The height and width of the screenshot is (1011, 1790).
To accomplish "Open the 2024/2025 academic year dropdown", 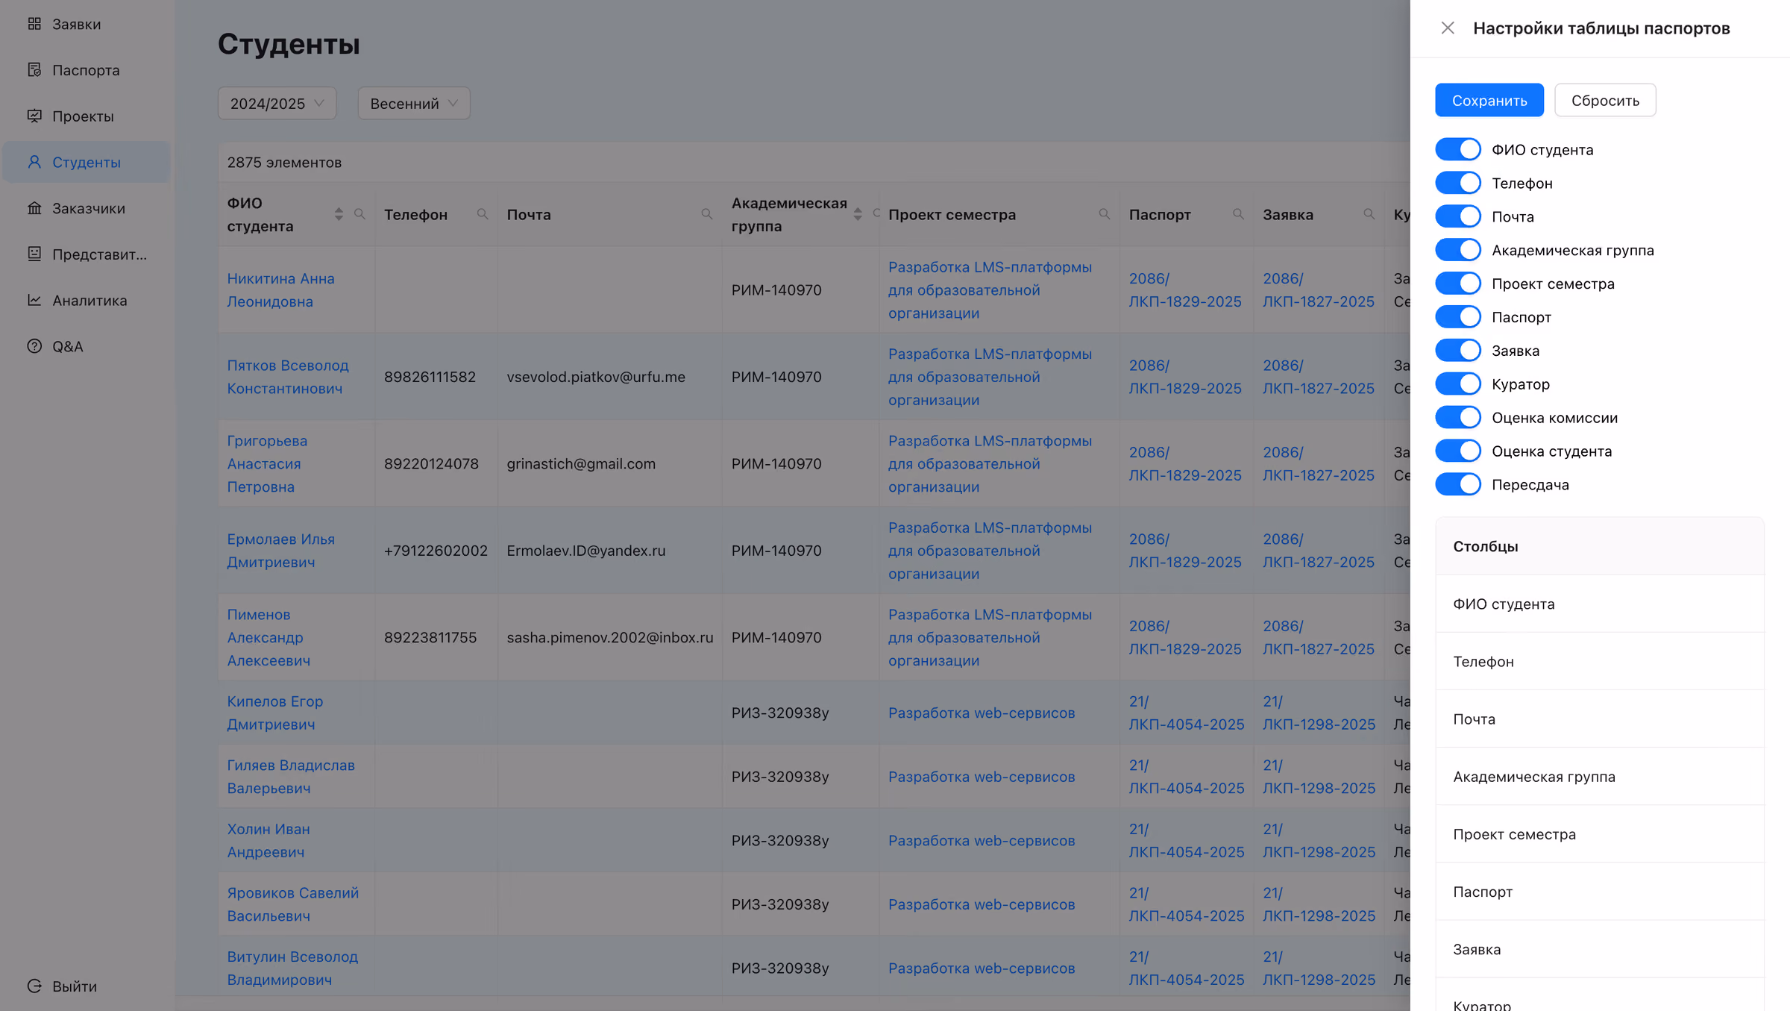I will [x=277, y=103].
